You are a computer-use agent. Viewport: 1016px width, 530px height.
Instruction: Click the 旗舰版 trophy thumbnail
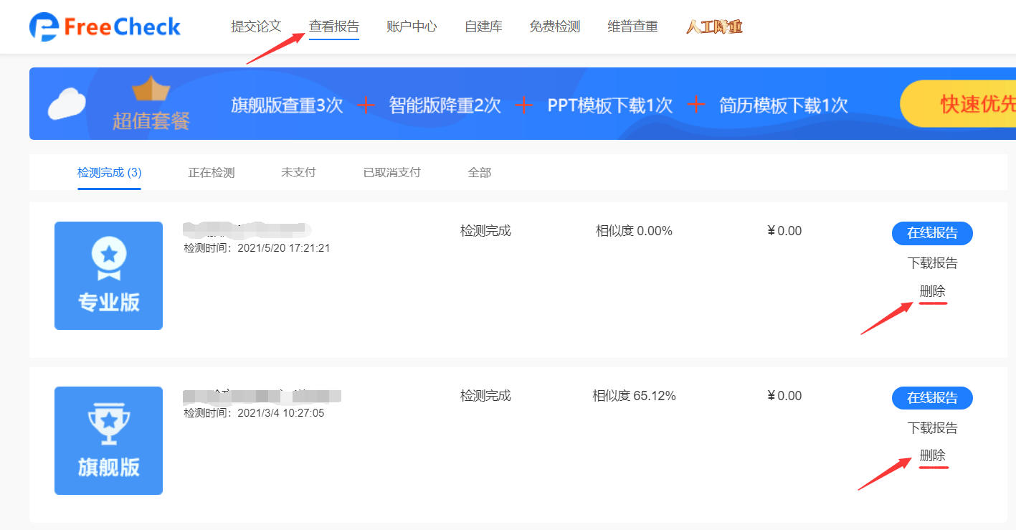click(x=108, y=440)
